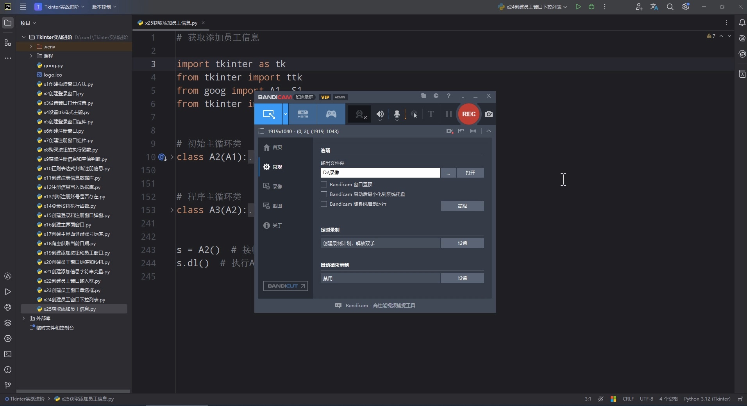The height and width of the screenshot is (406, 747).
Task: Enable 随系统启动运行 checkbox
Action: coord(323,204)
